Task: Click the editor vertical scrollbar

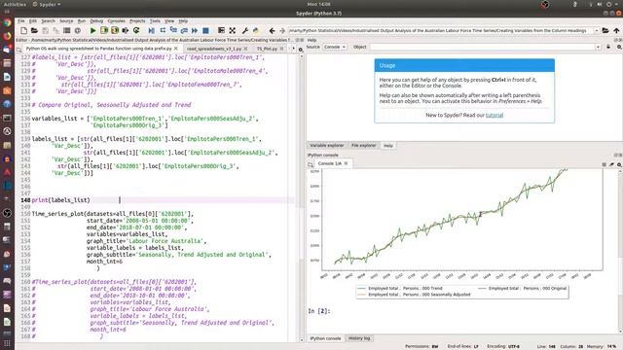Action: (301, 198)
